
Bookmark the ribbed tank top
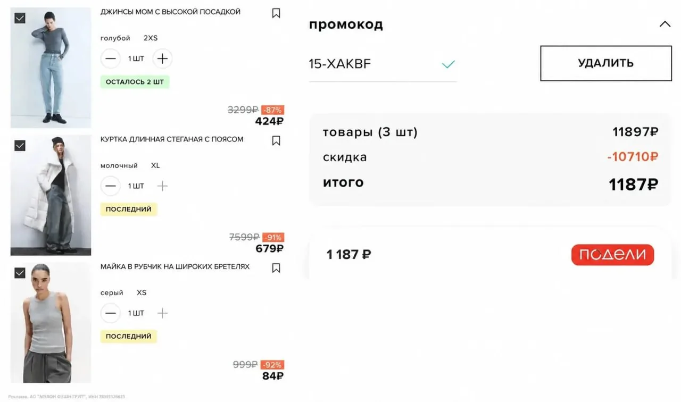(x=276, y=268)
